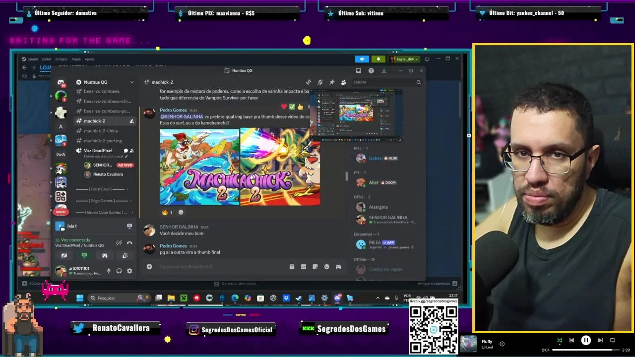Open sticker picker in message bar
Screen dimensions: 635x357
315,267
